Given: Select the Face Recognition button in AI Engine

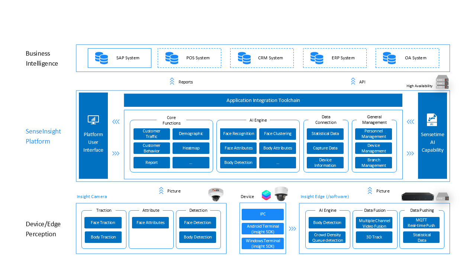Looking at the screenshot, I should (238, 134).
